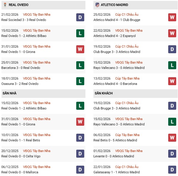
Task: Select the Osasuna 3 - 2 Real Oviedo match
Action: (20, 84)
